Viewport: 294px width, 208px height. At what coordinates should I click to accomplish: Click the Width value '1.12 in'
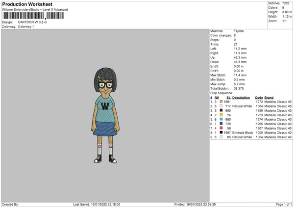[x=287, y=17]
